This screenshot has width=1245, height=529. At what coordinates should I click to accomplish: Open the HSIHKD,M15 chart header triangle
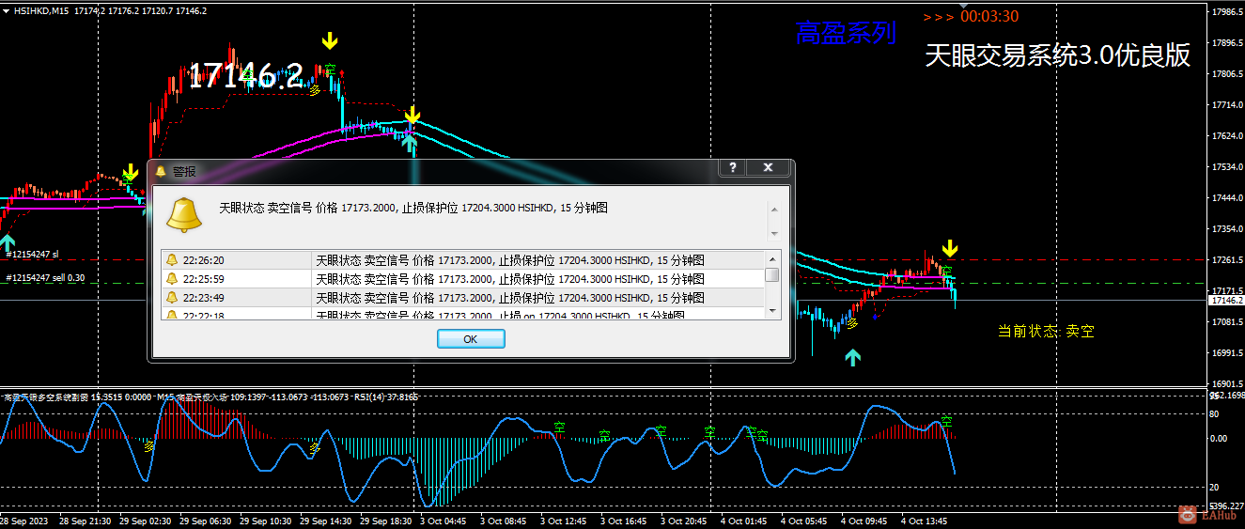[x=6, y=10]
